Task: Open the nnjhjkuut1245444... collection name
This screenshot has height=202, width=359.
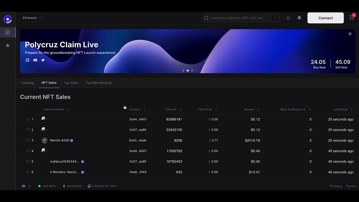Action: tap(65, 162)
